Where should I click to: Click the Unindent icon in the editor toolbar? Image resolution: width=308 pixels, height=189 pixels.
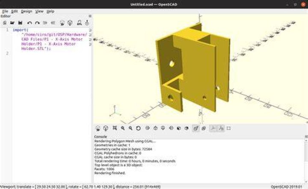(45, 23)
